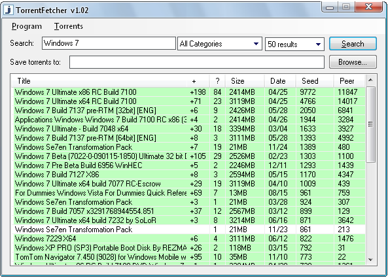Sort results by the Title column header
The height and width of the screenshot is (278, 388).
coord(99,81)
